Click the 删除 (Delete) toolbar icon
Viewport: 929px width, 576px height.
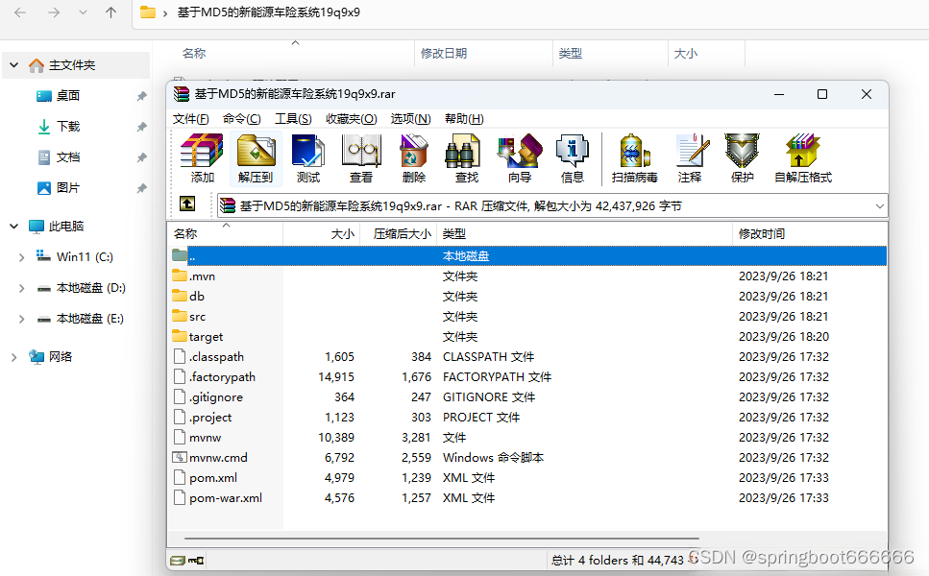(x=413, y=157)
